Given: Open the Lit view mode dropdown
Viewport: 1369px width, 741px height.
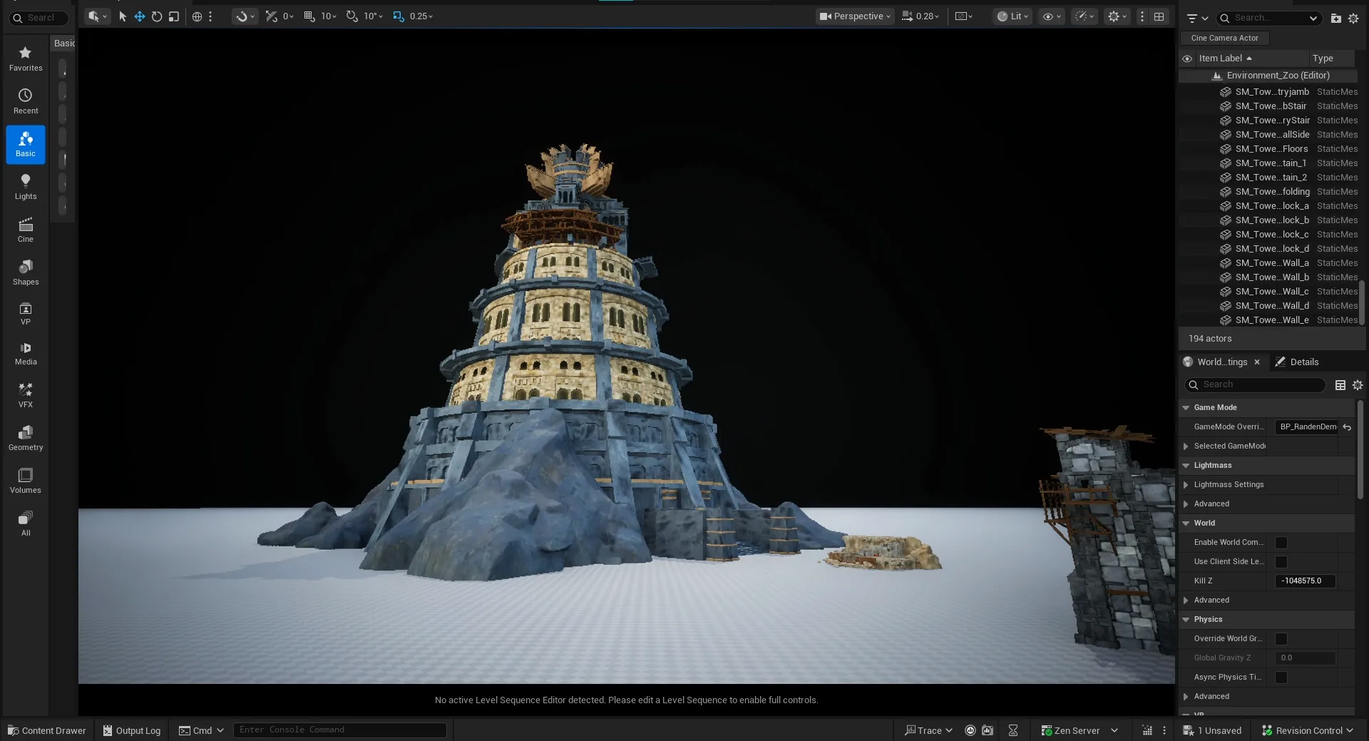Looking at the screenshot, I should click(x=1012, y=16).
